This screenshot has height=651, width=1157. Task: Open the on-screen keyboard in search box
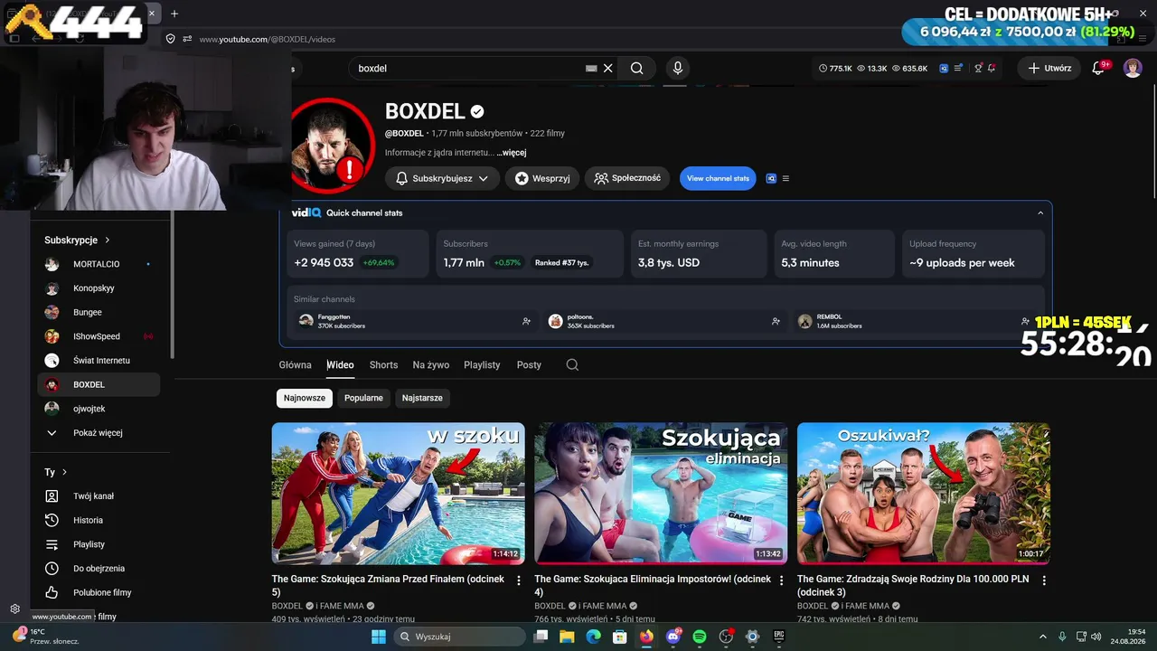pyautogui.click(x=591, y=68)
